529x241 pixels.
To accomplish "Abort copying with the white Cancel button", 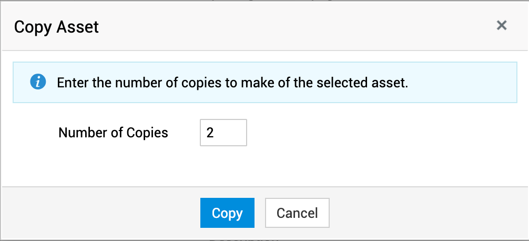I will (x=297, y=213).
